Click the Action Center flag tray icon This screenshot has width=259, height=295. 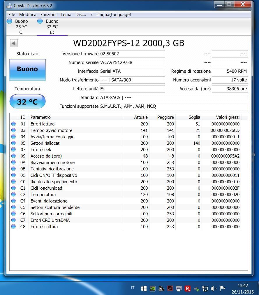[x=223, y=288]
